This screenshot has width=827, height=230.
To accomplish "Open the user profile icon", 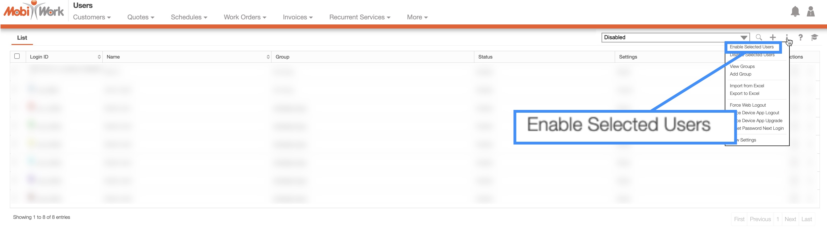I will tap(811, 11).
